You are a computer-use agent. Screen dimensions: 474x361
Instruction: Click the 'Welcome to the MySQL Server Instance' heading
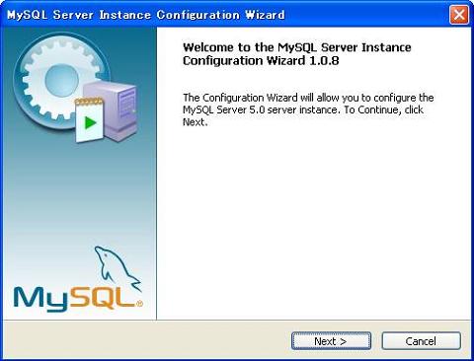point(297,47)
